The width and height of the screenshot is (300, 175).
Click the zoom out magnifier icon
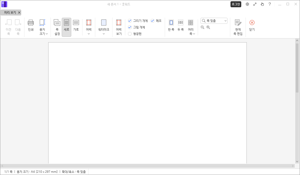202,27
